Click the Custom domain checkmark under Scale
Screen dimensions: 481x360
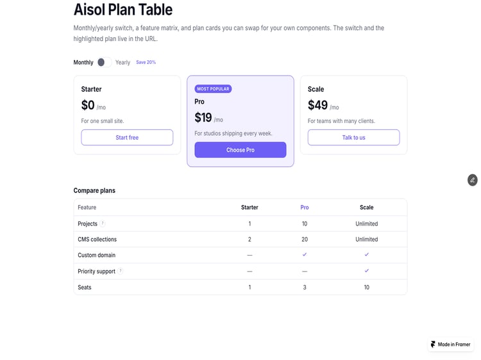[367, 254]
